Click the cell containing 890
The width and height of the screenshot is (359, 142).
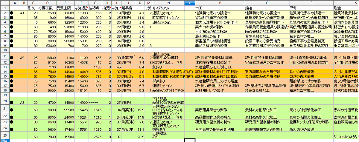point(95,18)
